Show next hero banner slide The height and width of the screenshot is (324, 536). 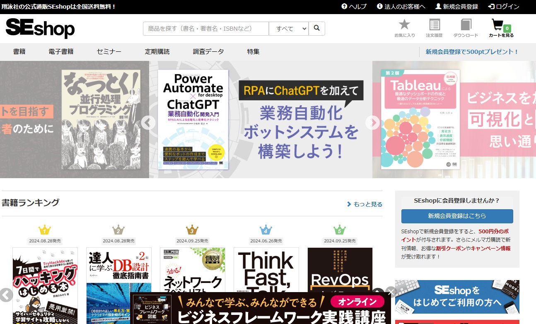click(373, 123)
